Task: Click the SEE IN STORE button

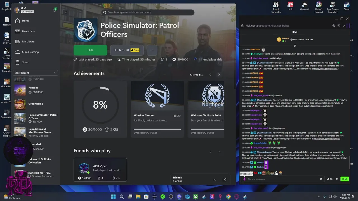Action: coord(127,50)
